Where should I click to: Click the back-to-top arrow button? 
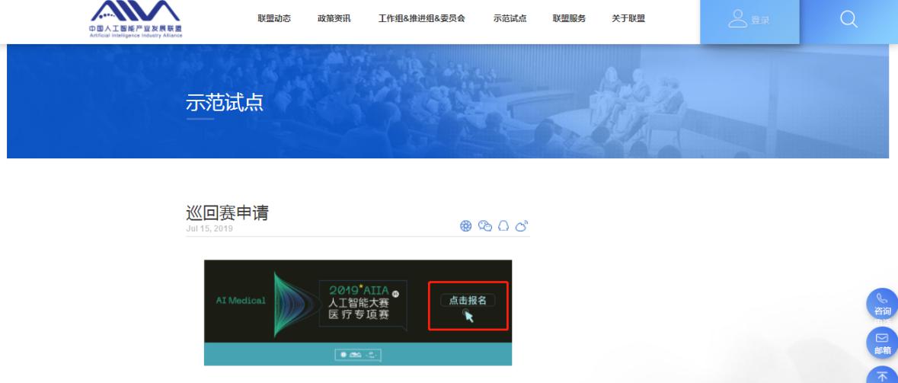point(883,375)
